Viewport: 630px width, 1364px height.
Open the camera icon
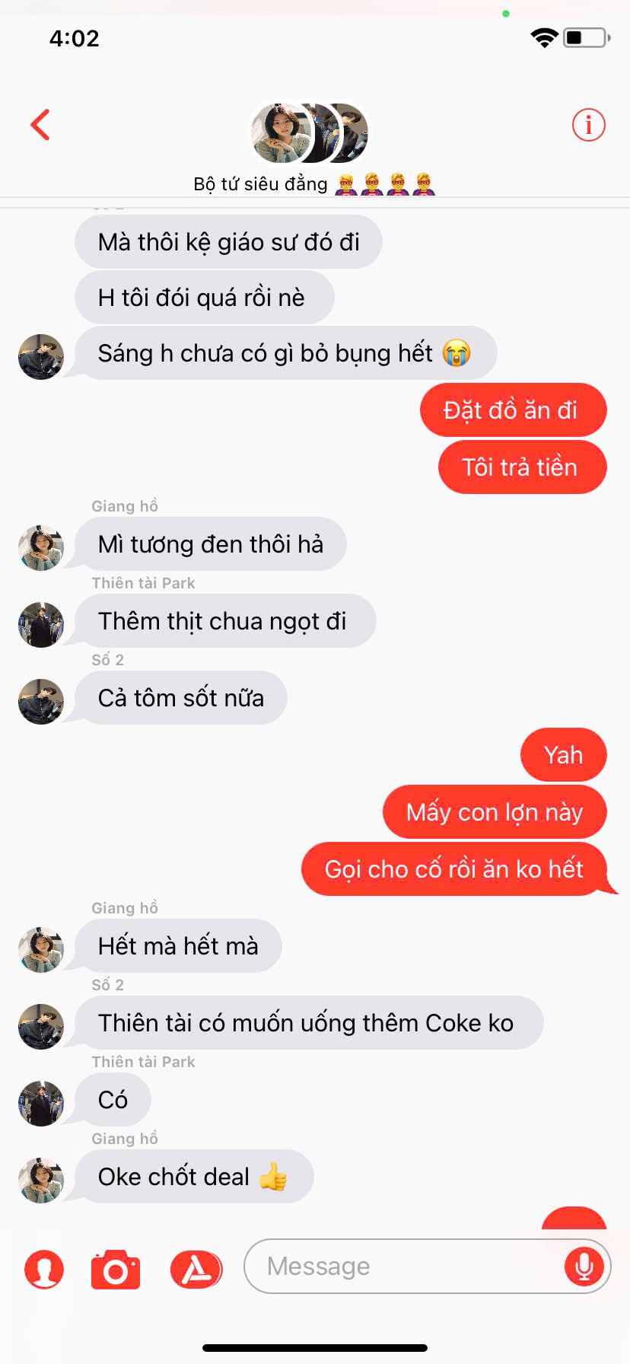click(116, 1269)
